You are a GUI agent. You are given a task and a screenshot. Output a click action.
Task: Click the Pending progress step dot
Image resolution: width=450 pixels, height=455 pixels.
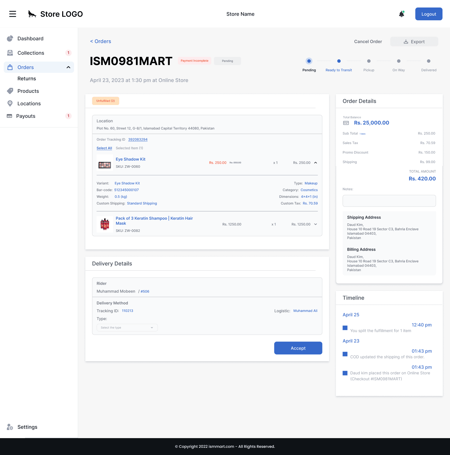(309, 61)
